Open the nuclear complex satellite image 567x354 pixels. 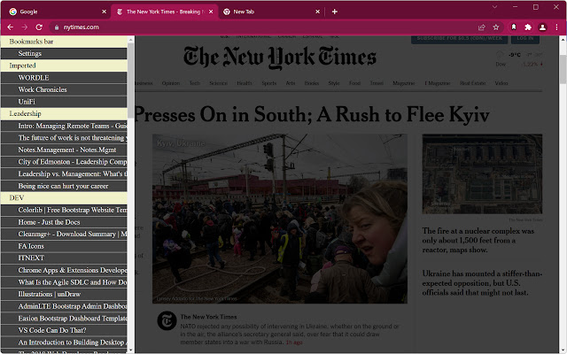[482, 173]
